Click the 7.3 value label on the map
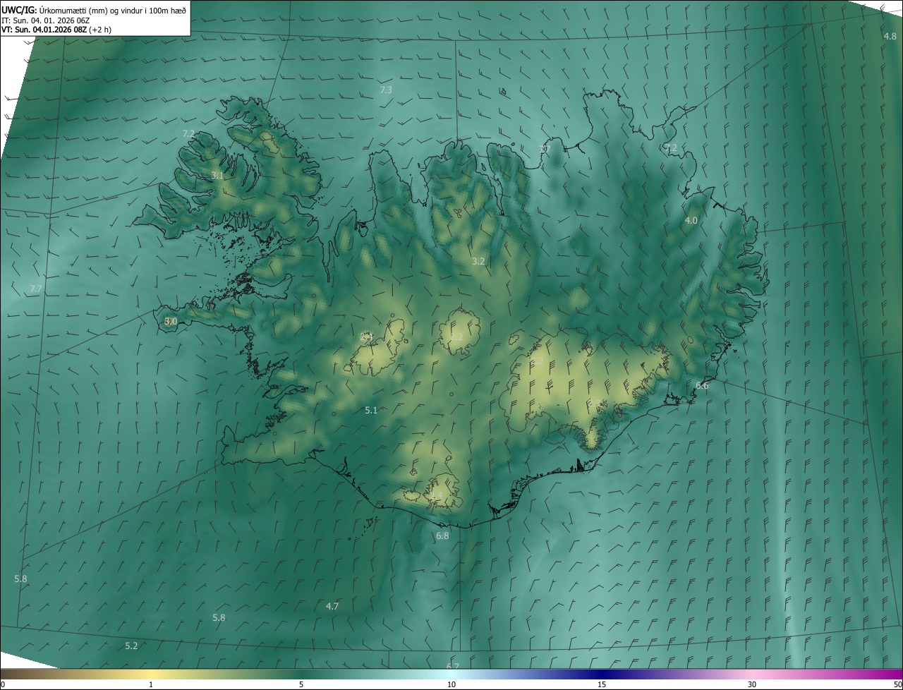 click(386, 90)
